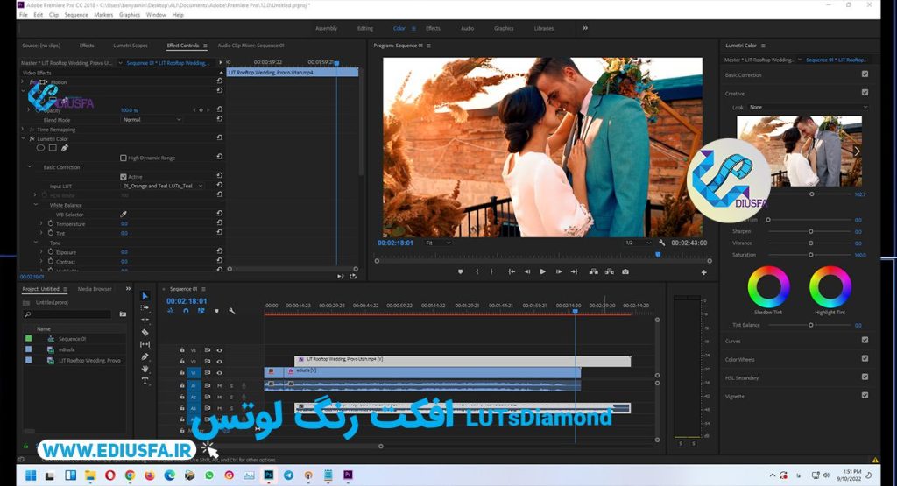Toggle Color Wheels section checkbox

tap(865, 358)
